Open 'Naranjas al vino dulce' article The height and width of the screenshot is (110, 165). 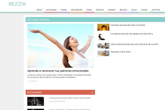point(120,52)
